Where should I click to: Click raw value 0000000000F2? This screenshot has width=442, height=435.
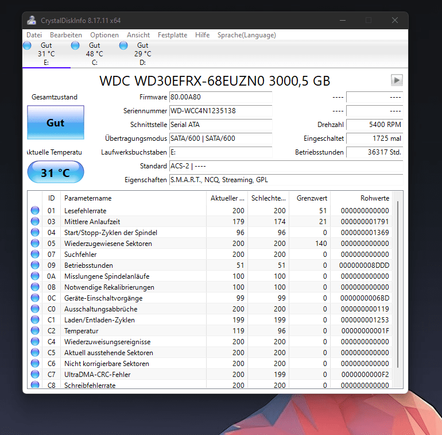click(x=365, y=375)
